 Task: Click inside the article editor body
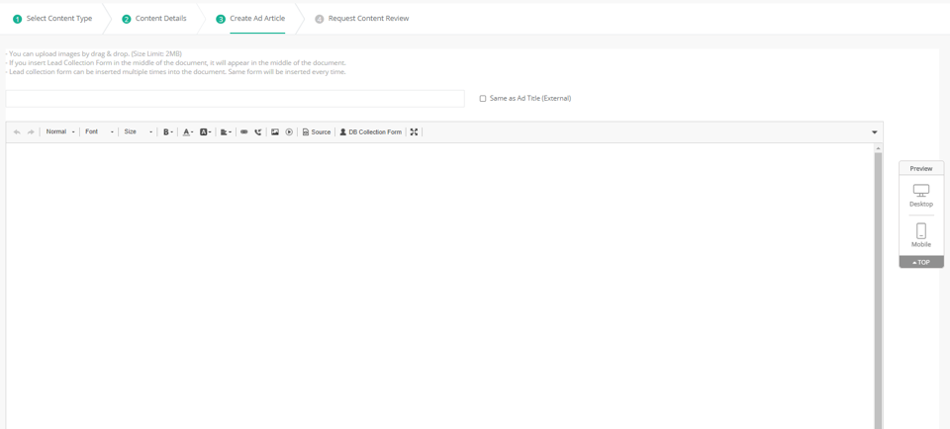tap(439, 286)
